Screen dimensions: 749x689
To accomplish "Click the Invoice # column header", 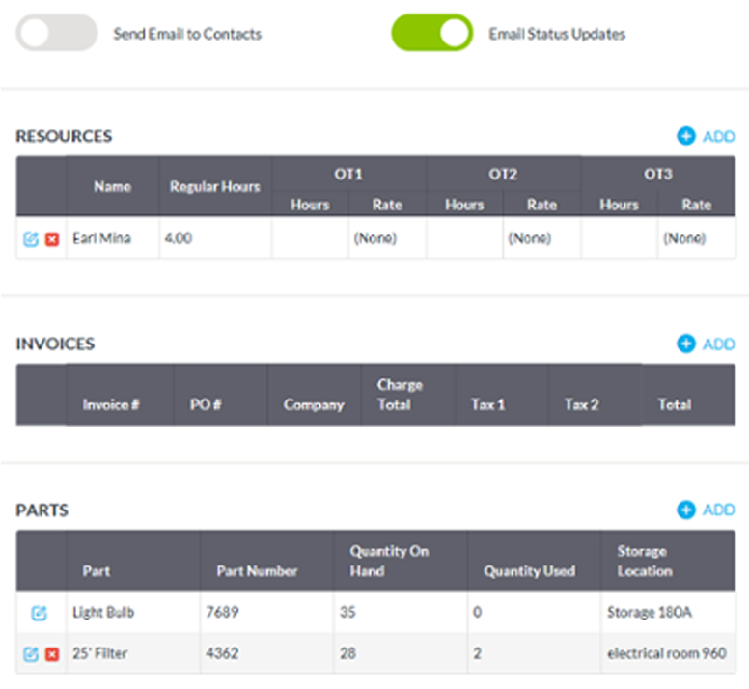I will pos(111,404).
